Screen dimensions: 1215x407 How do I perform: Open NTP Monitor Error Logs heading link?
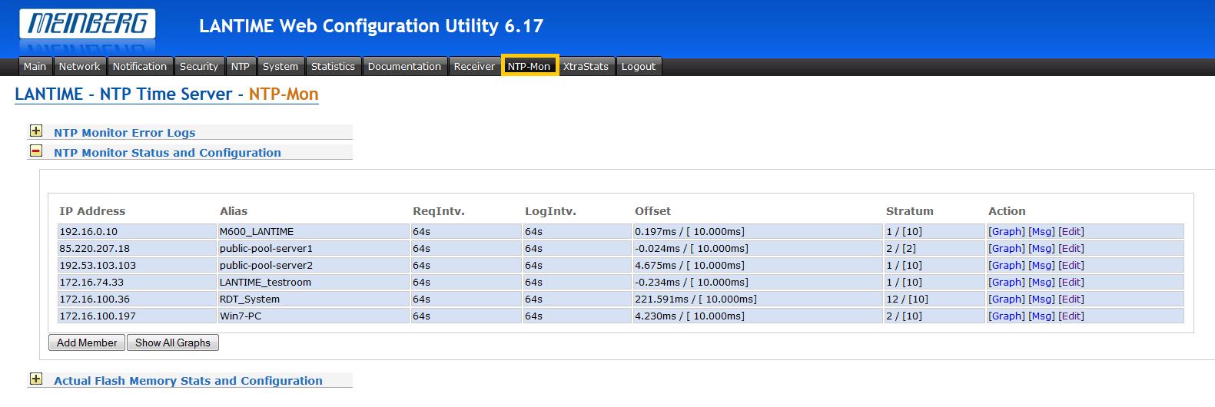(124, 132)
